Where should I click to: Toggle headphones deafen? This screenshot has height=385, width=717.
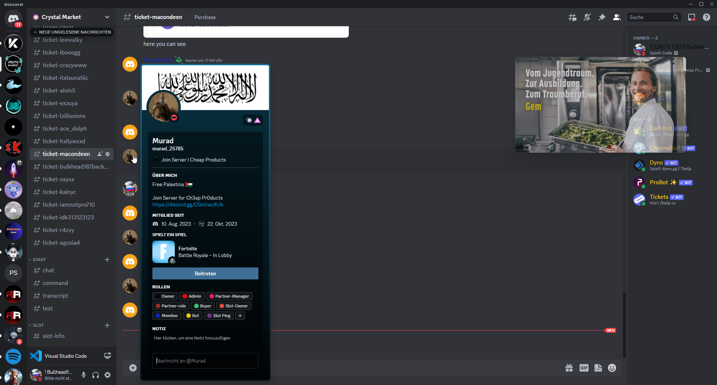pos(96,375)
